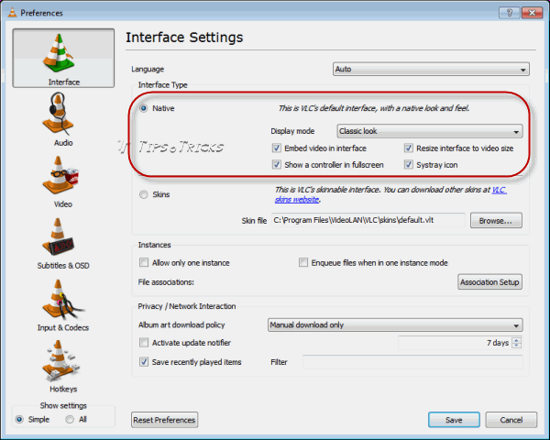Open Album art download policy dropdown
Viewport: 550px width, 440px height.
click(x=395, y=324)
